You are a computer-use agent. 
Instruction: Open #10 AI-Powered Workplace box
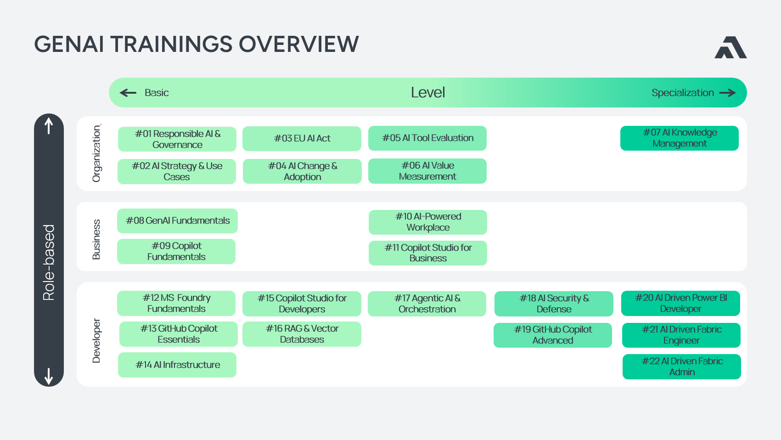coord(428,222)
